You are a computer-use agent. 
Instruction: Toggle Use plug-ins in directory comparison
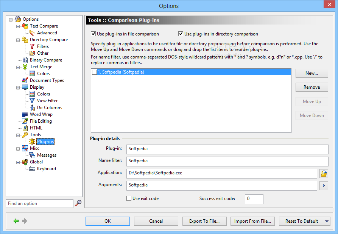pos(181,34)
